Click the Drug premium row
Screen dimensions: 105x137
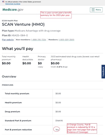tap(52, 112)
